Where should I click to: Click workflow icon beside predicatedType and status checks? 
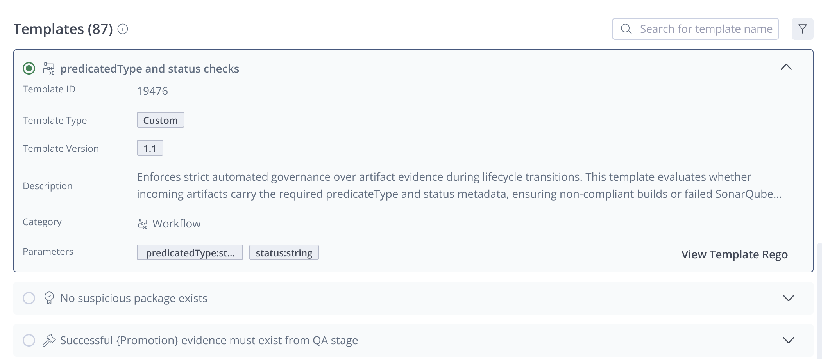tap(49, 69)
